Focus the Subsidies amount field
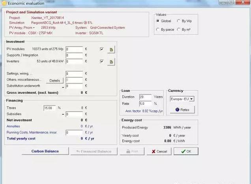The height and width of the screenshot is (184, 251). [x=74, y=114]
